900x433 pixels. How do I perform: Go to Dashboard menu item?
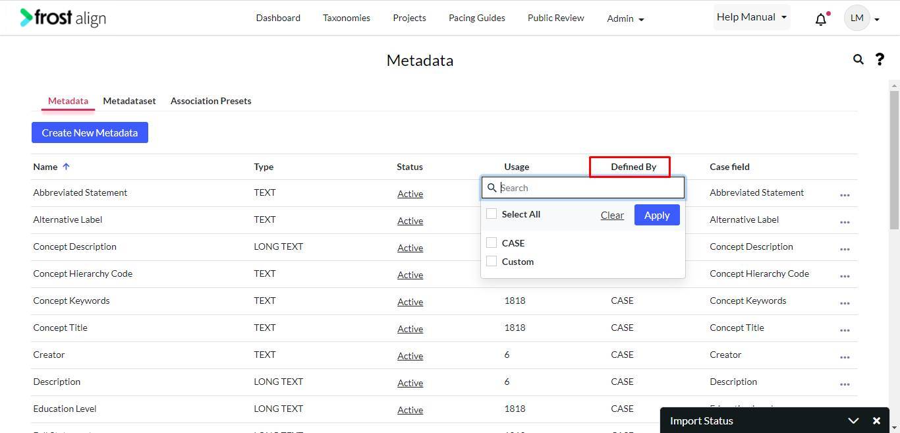point(278,18)
